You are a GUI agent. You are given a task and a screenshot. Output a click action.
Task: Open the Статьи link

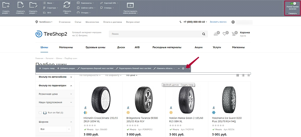78,22
